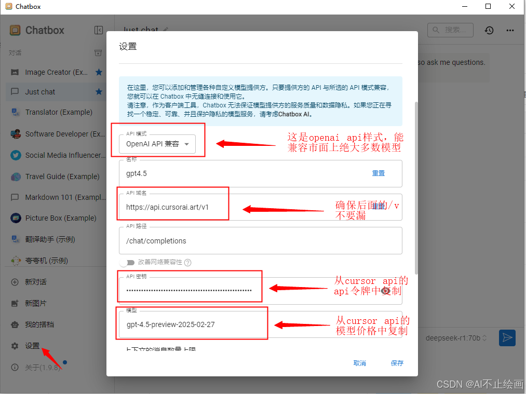
Task: Open Image Creator conversation
Action: (x=57, y=72)
